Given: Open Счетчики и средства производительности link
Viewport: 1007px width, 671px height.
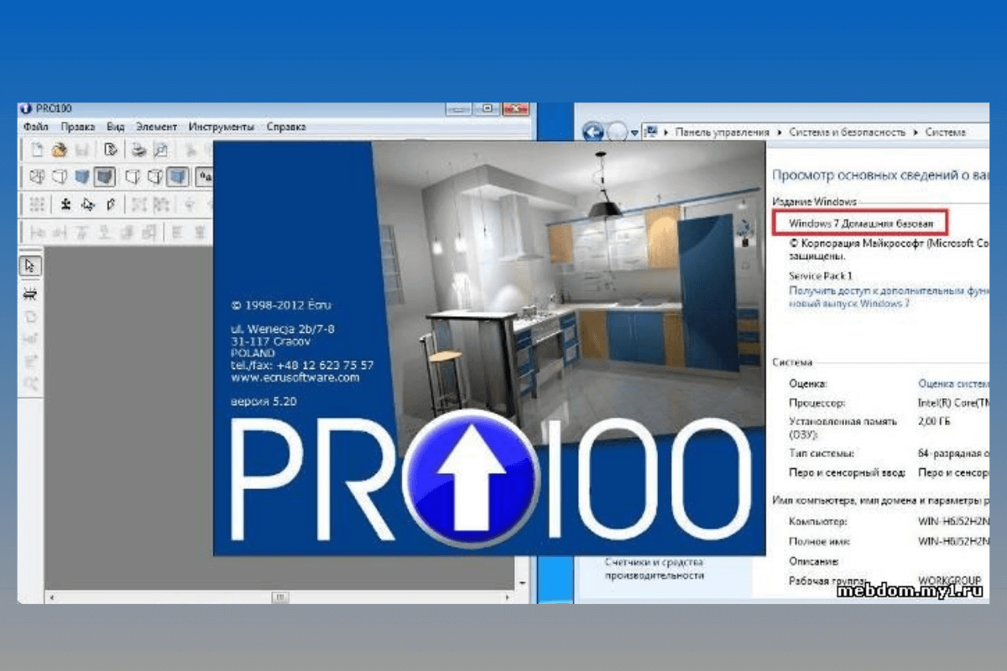Looking at the screenshot, I should [x=655, y=566].
